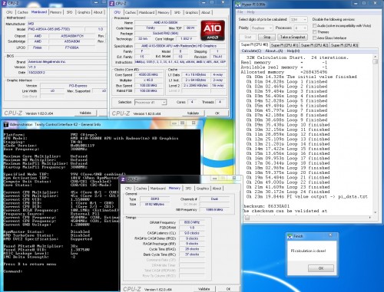Image resolution: width=384 pixels, height=292 pixels.
Task: Open the CPU tab in the Mainboard CPU-Z window
Action: pos(9,12)
